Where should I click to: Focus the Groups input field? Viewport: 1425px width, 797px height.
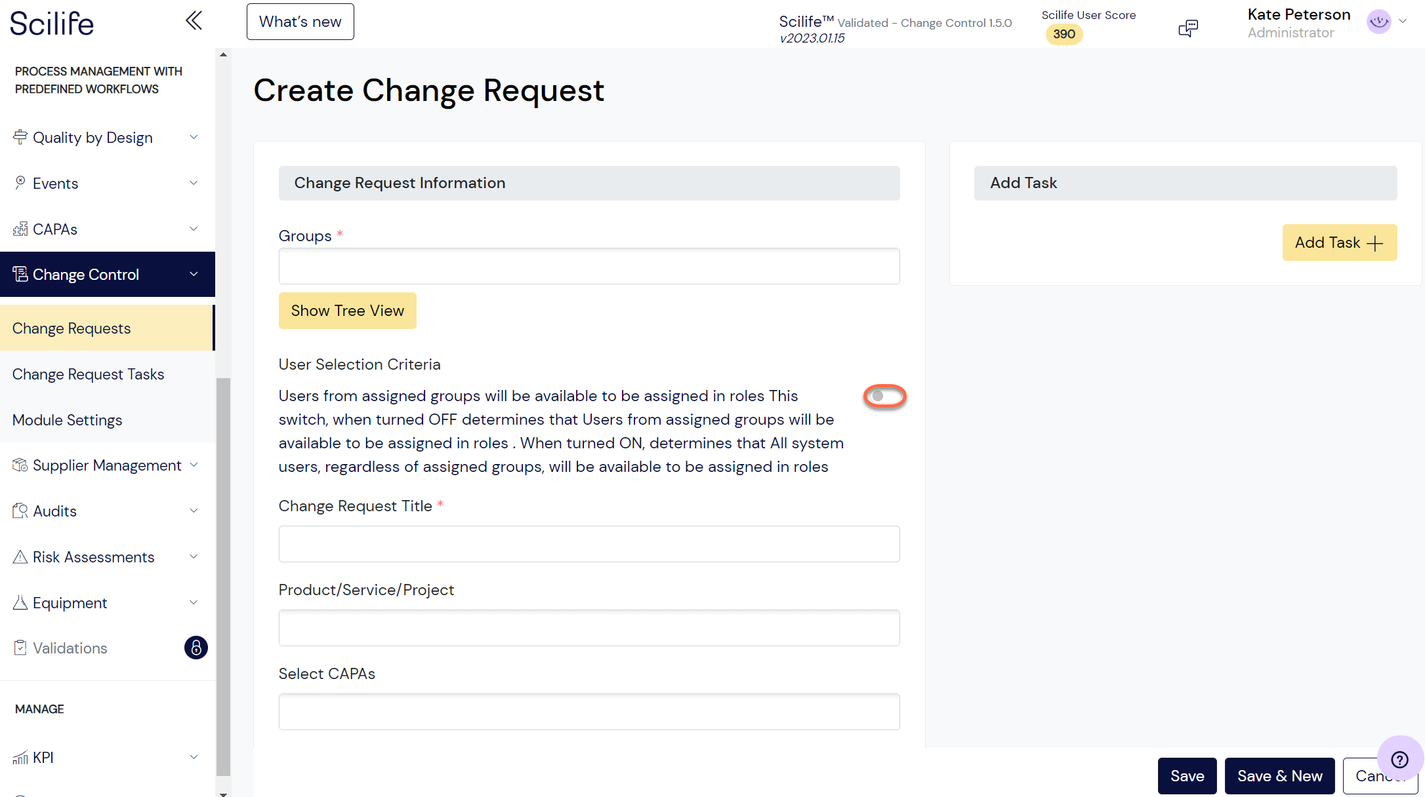[x=589, y=266]
